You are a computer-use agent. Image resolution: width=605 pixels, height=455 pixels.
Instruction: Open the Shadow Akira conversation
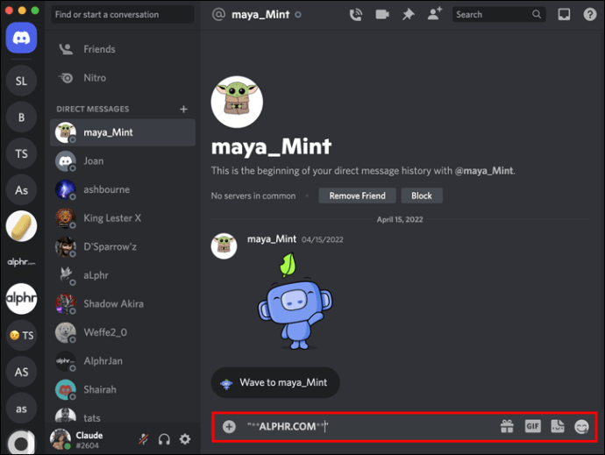pos(122,303)
